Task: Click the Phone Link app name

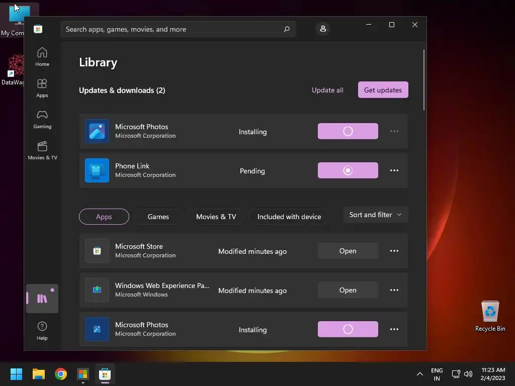Action: coord(132,166)
